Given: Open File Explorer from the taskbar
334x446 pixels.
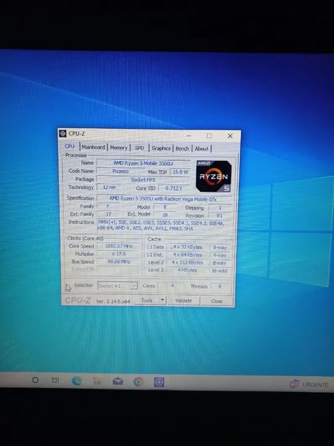Looking at the screenshot, I should pos(97,381).
